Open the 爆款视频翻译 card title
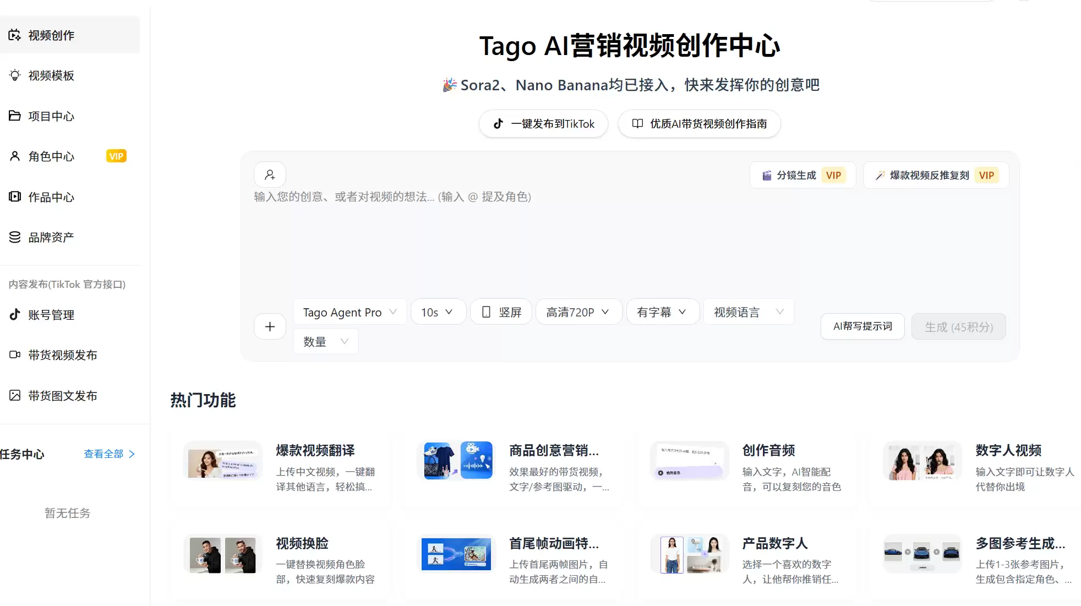Screen dimensions: 1081x606 [315, 450]
